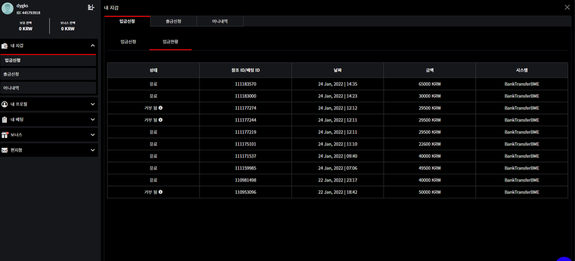Image resolution: width=575 pixels, height=261 pixels.
Task: Switch to the 머니내역 main tab
Action: pos(220,21)
